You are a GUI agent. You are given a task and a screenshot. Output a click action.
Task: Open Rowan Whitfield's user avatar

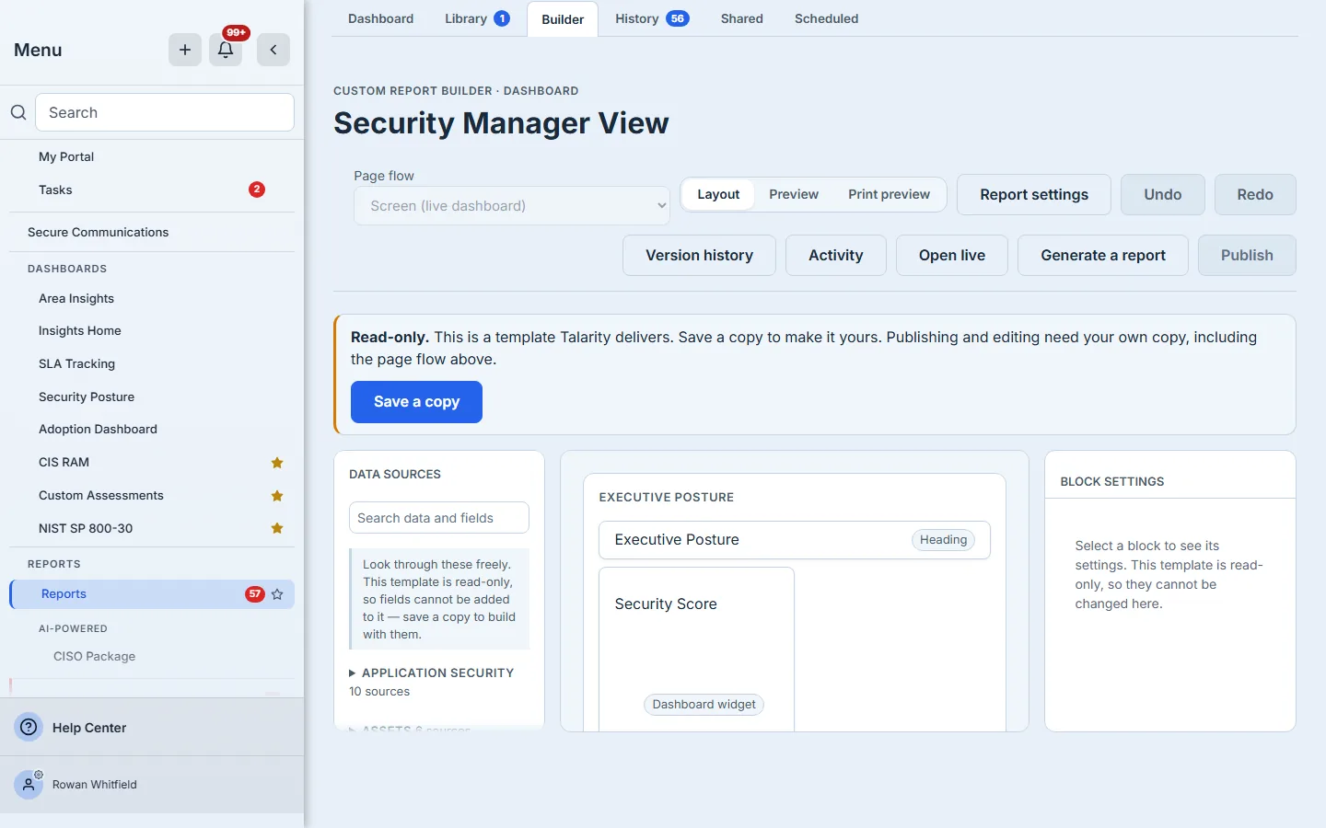[x=29, y=785]
